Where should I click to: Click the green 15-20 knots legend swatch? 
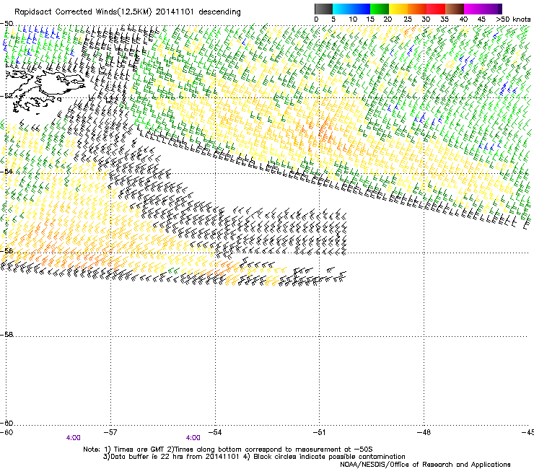[380, 9]
